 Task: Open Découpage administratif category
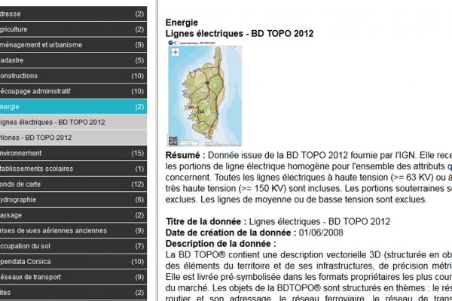tap(73, 91)
